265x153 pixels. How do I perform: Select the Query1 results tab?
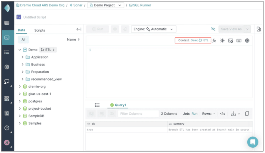[118, 105]
